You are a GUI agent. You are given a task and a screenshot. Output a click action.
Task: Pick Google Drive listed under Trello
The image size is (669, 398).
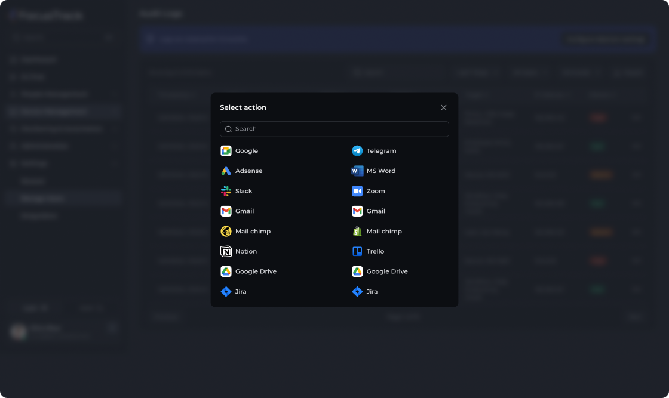coord(357,271)
